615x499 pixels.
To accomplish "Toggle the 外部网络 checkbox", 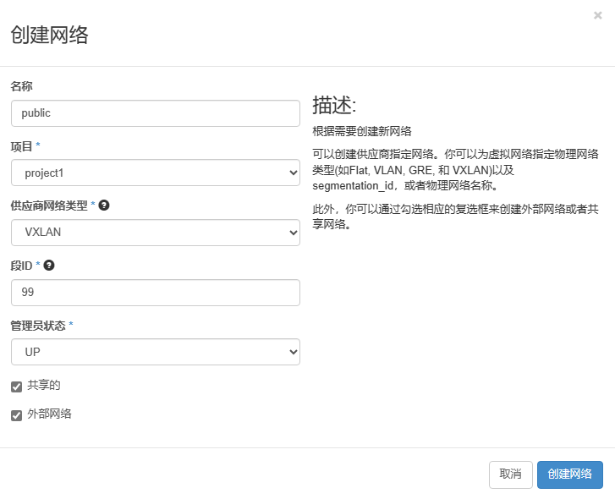I will click(16, 415).
